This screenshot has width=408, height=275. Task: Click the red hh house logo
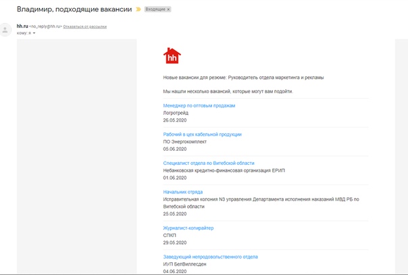172,55
